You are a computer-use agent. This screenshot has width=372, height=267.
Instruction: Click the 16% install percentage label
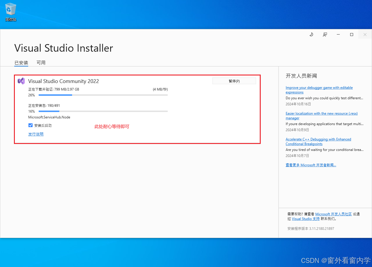(x=31, y=111)
